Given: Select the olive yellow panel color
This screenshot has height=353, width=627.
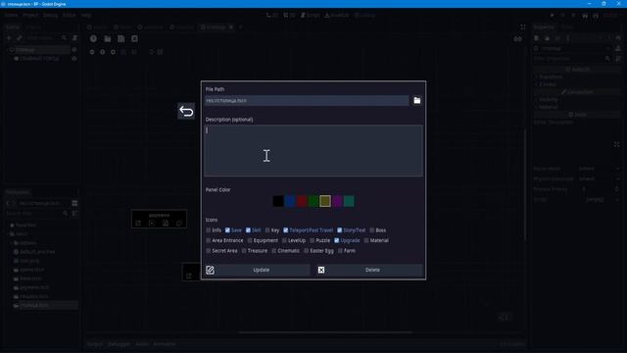Looking at the screenshot, I should point(325,201).
